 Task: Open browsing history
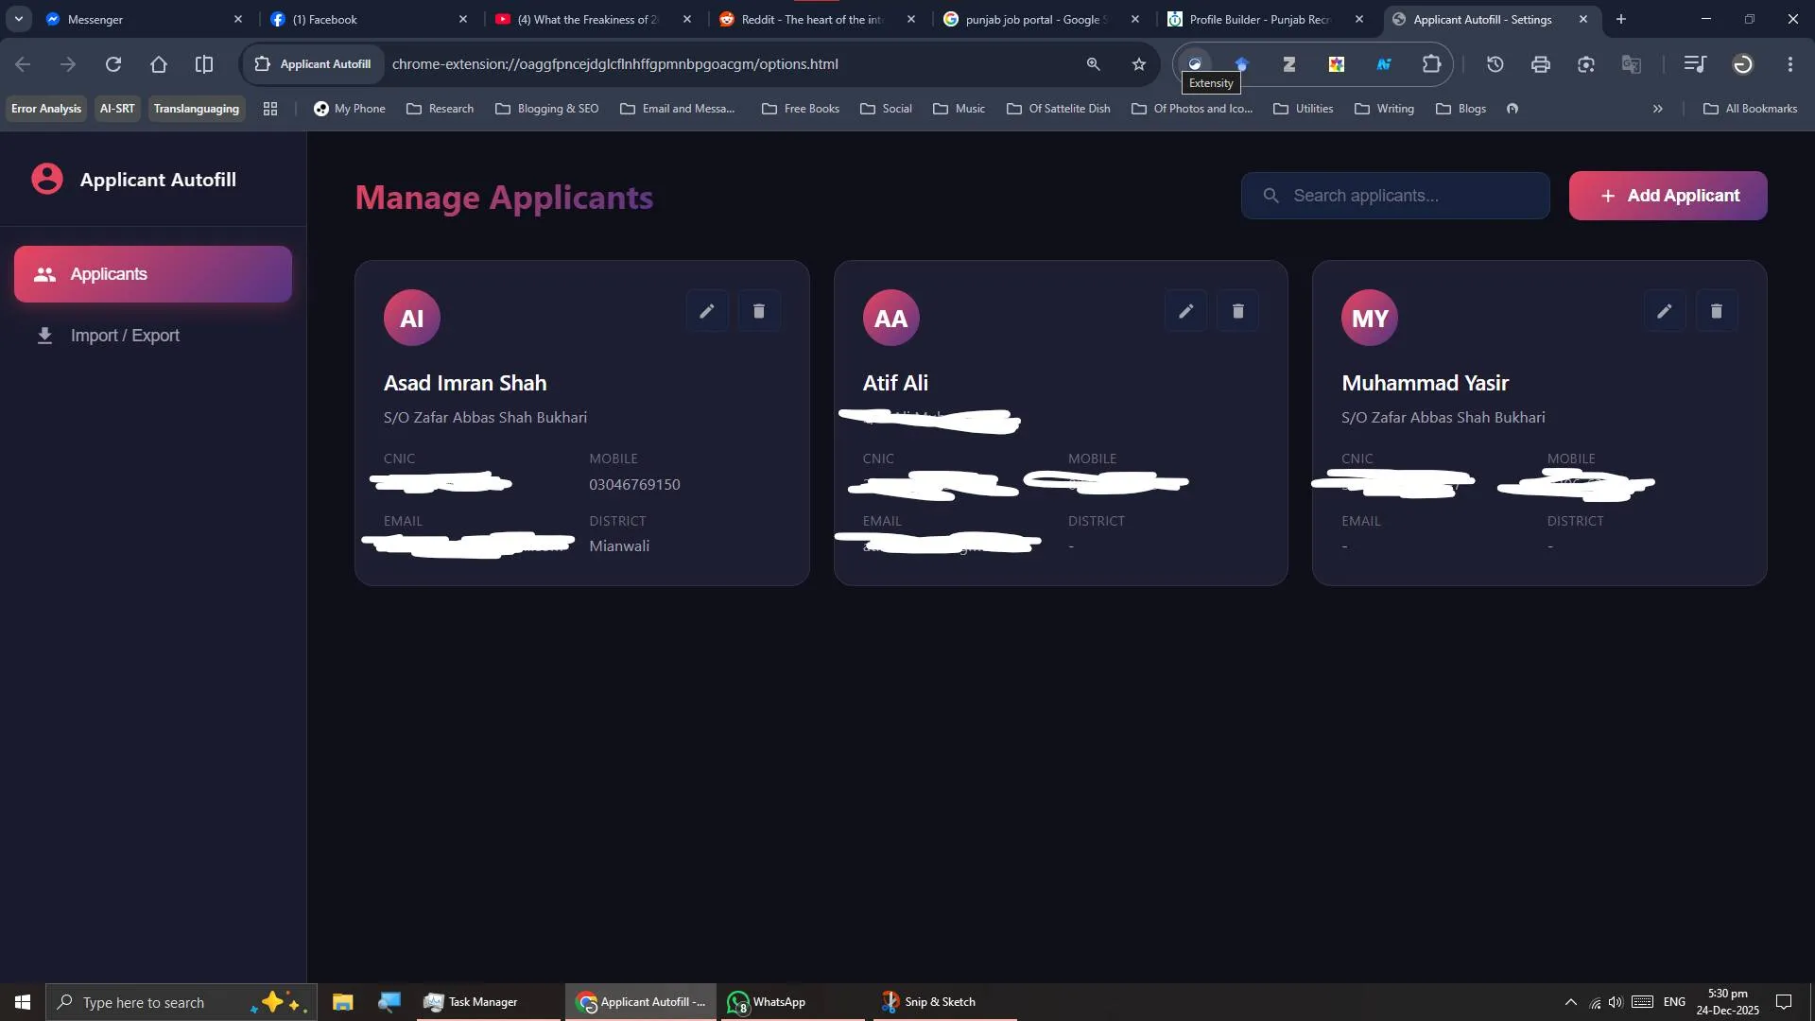[x=1494, y=63]
